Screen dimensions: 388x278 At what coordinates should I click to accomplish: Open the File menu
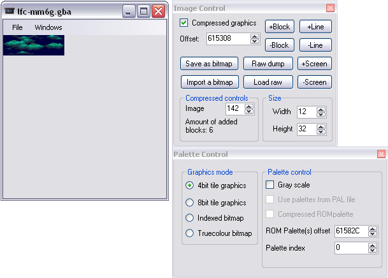click(17, 27)
